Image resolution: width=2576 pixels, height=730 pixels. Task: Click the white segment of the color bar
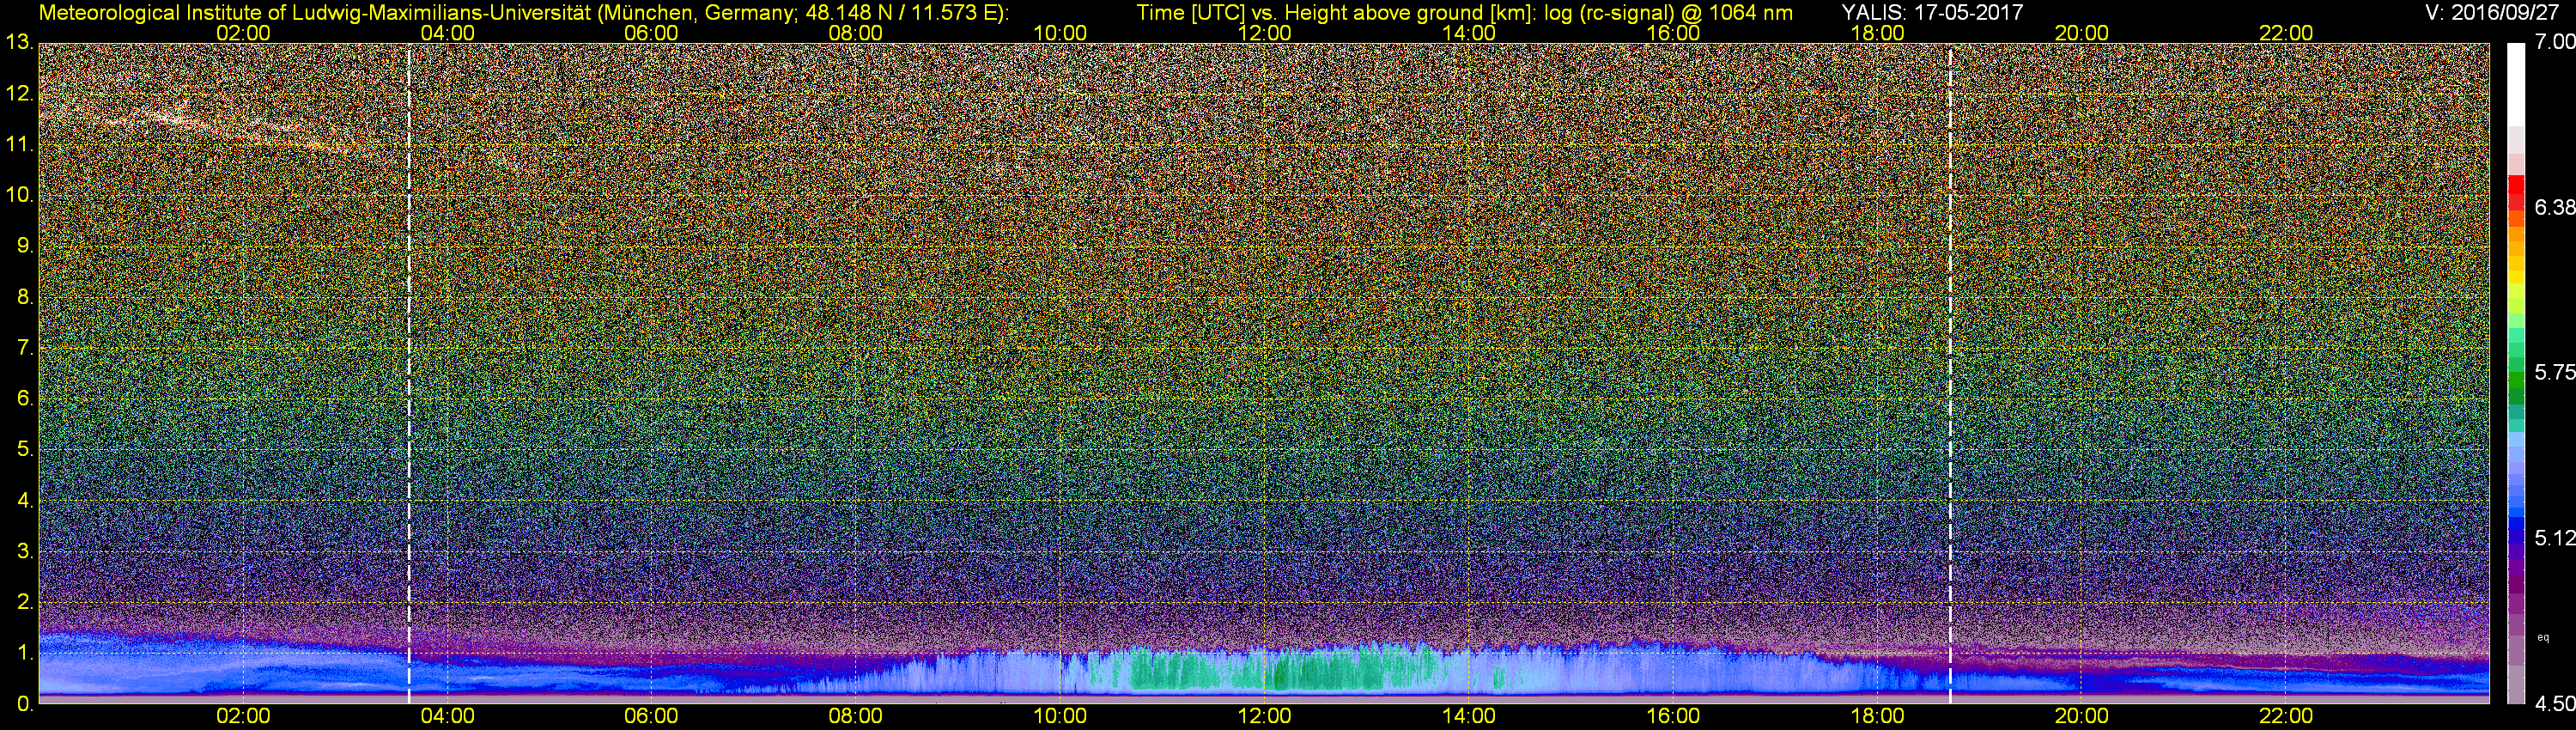[2516, 85]
